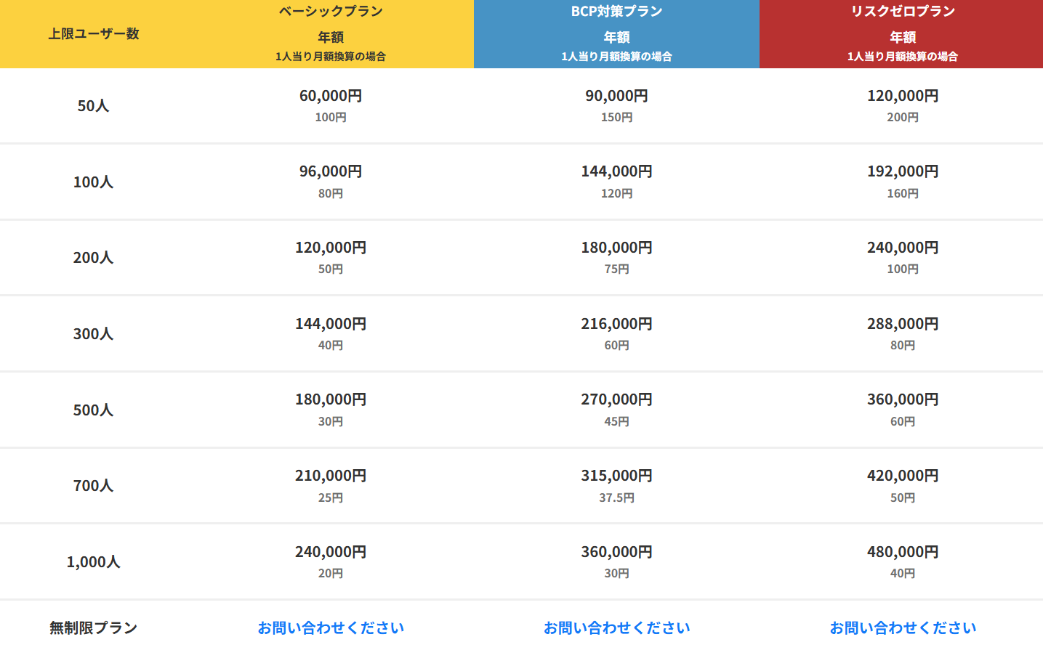Select the 50人 row label

[x=94, y=106]
